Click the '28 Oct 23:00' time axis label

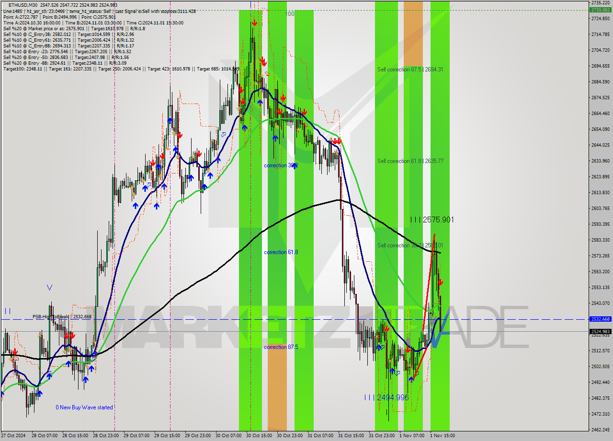coord(105,436)
